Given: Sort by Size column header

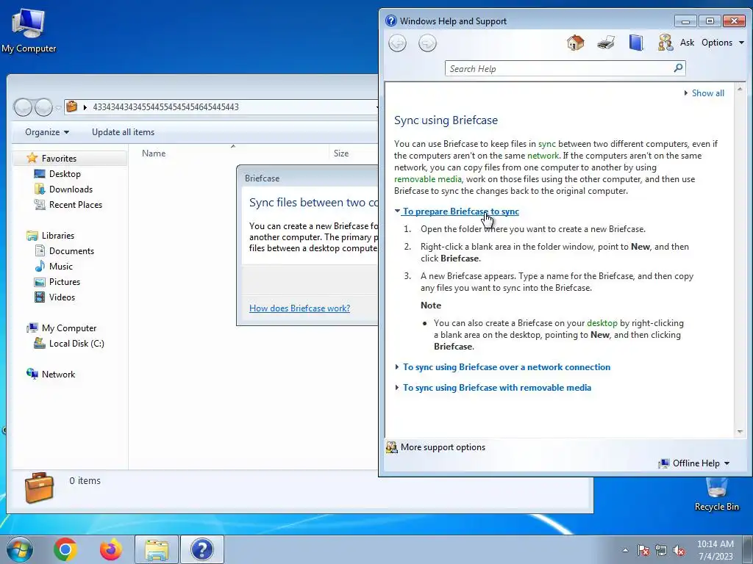Looking at the screenshot, I should coord(341,153).
